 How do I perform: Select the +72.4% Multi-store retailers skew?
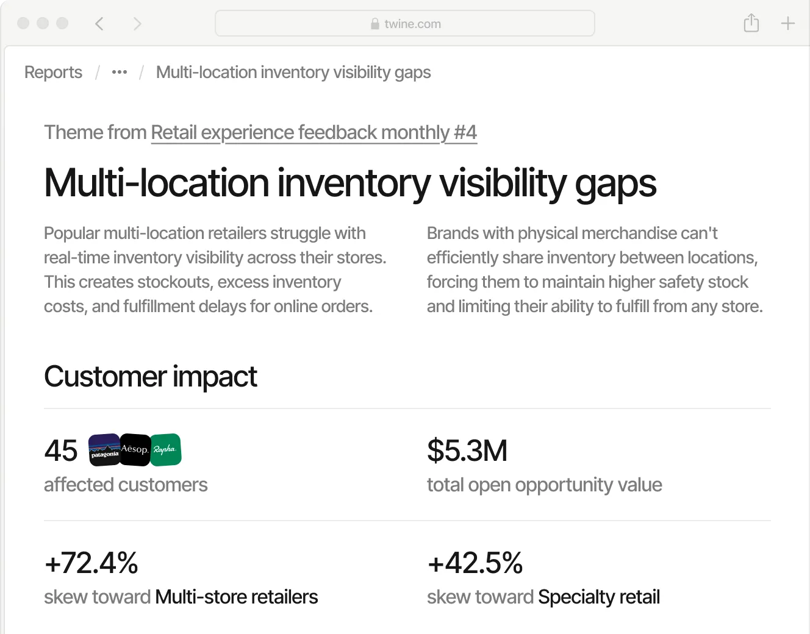click(91, 563)
